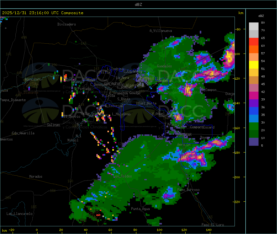Click the Punta_Agua map label

pos(140,209)
